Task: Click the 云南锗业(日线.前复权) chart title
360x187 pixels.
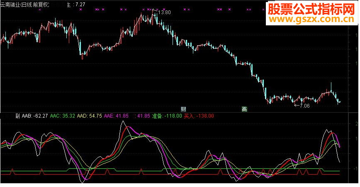Action: point(25,5)
